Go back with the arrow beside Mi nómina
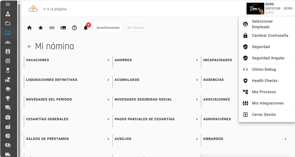The image size is (295, 157). coord(29,46)
